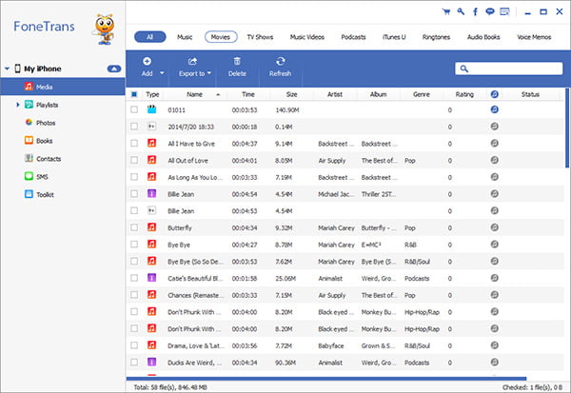This screenshot has width=571, height=393.
Task: Switch to the Ringtones tab
Action: 436,37
